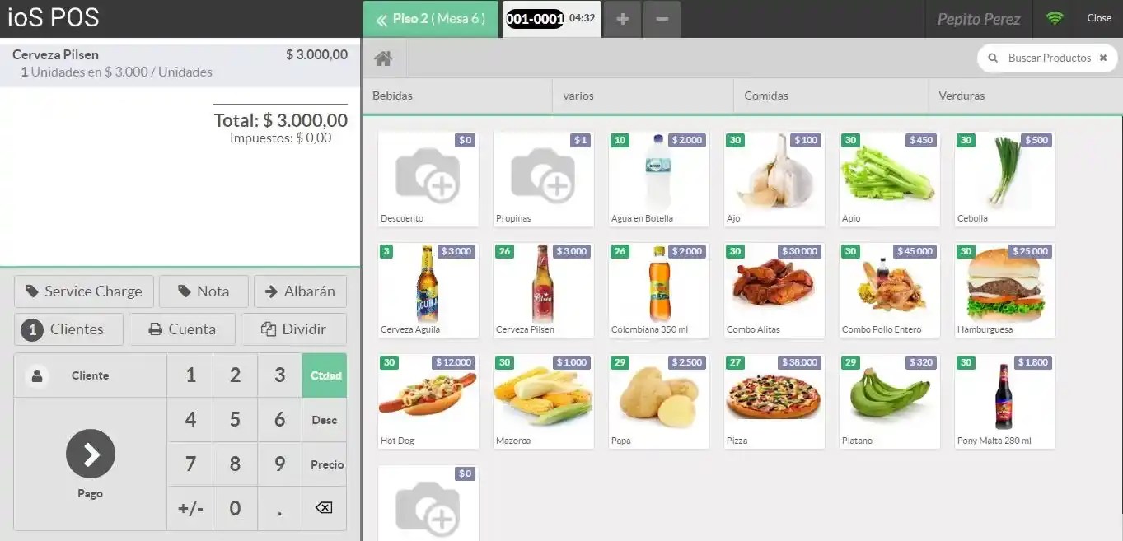Screen dimensions: 1123x541
Task: Click the Service Charge button
Action: click(x=83, y=291)
